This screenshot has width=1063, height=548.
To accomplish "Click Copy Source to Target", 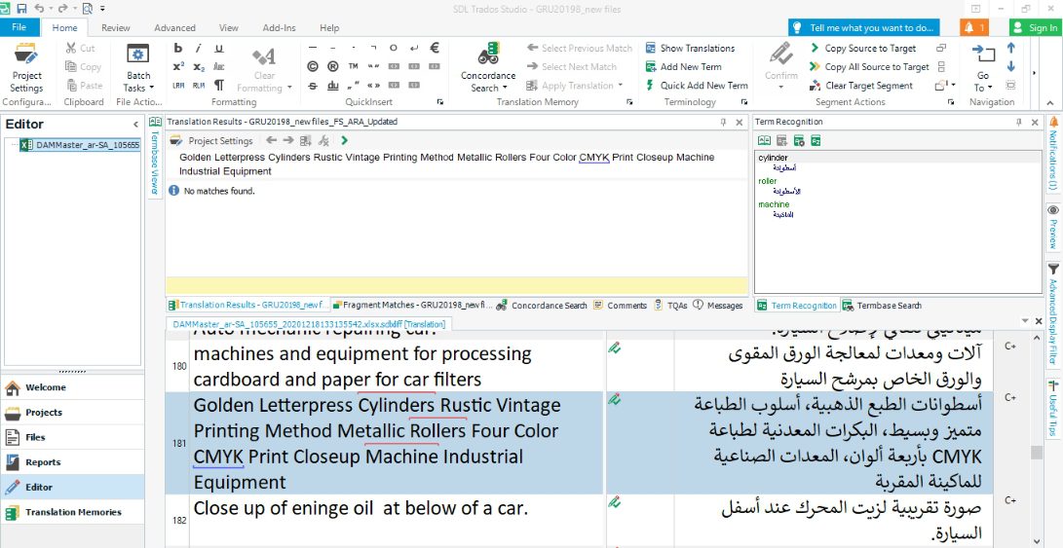I will tap(862, 48).
